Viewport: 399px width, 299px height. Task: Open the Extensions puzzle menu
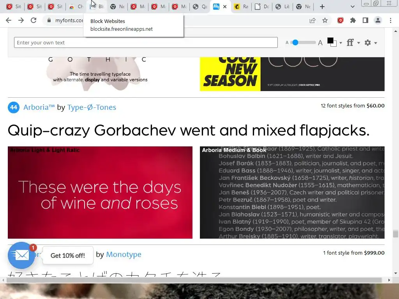point(353,20)
